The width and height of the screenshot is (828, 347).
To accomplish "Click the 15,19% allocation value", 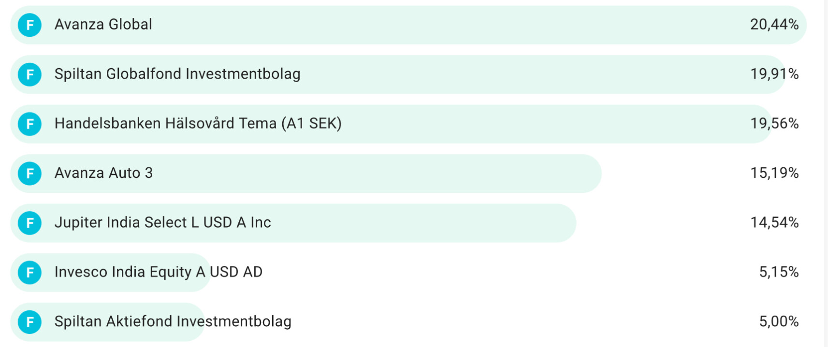I will coord(774,173).
